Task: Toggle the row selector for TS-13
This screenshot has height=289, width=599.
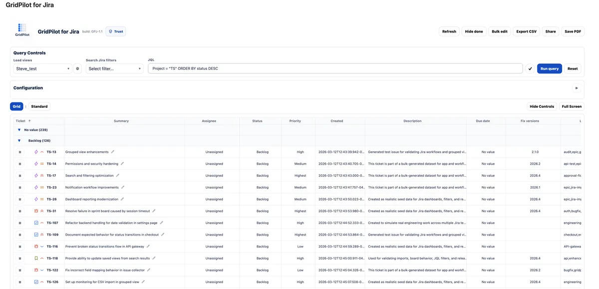Action: pos(20,152)
